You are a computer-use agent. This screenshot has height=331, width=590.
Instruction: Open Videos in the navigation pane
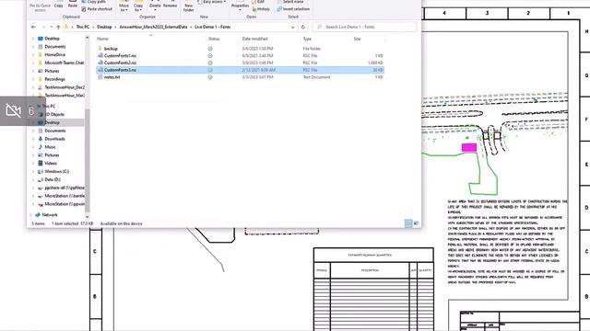click(x=51, y=164)
